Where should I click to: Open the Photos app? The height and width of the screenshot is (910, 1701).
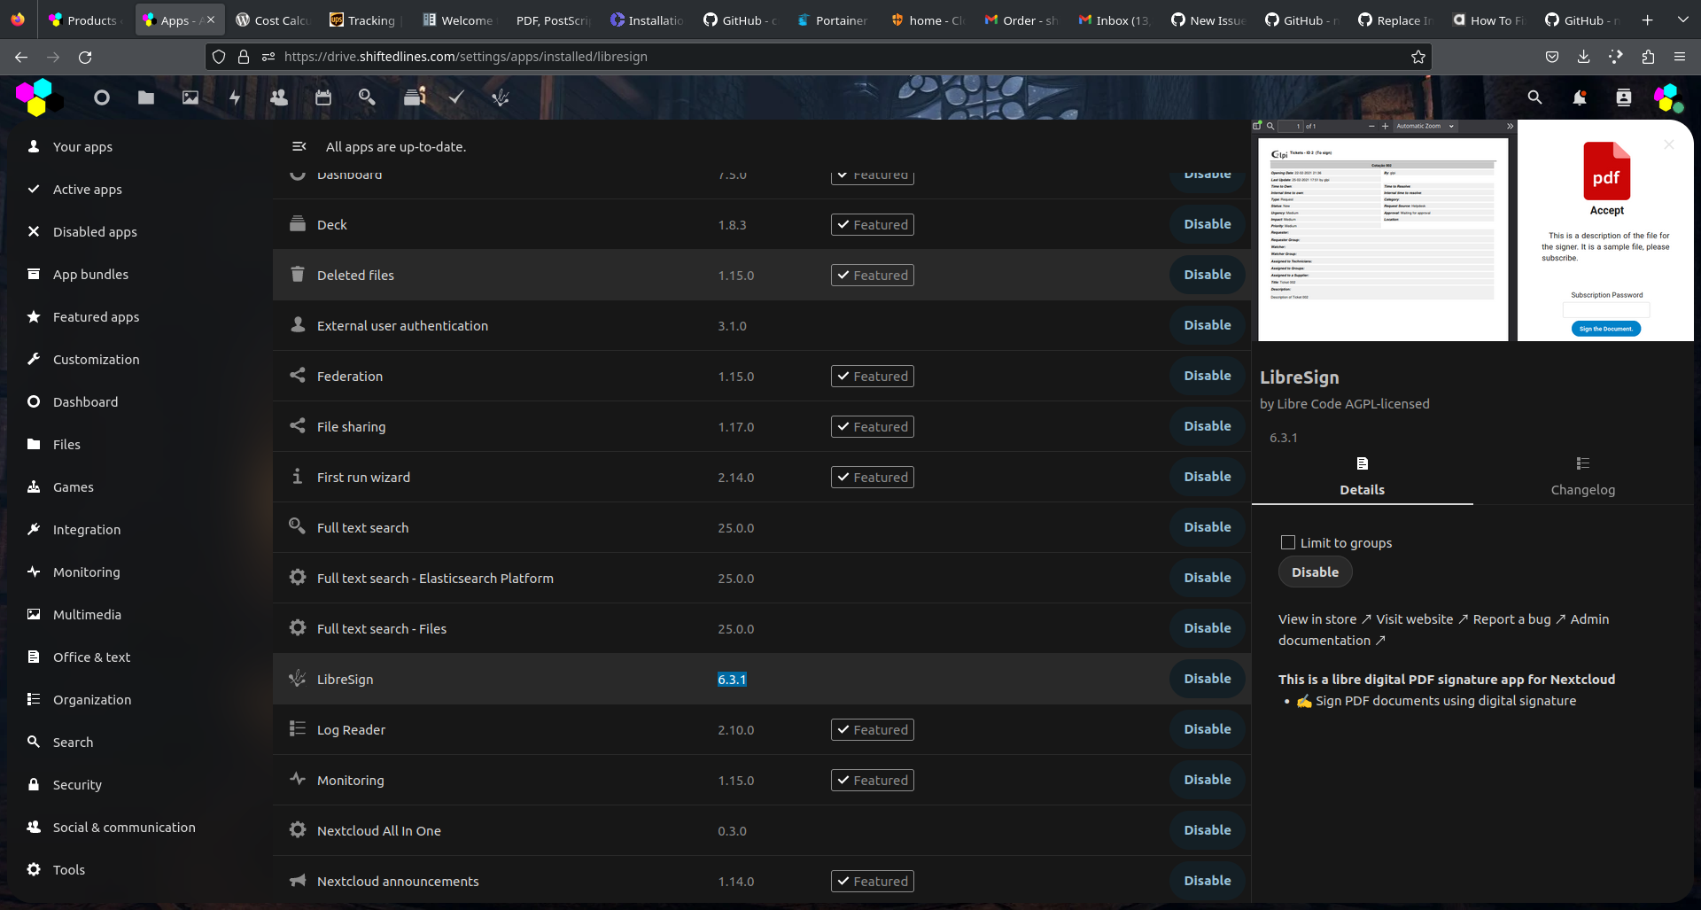[x=190, y=97]
